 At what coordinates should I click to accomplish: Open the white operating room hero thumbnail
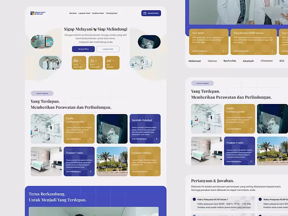tap(141, 63)
